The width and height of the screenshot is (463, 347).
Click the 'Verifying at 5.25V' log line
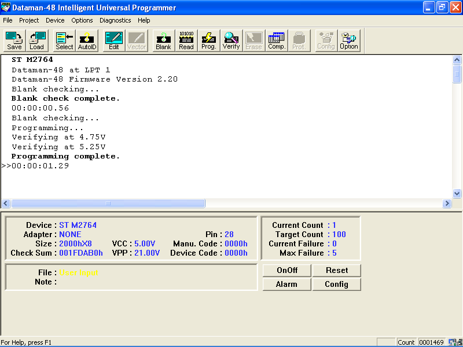click(x=58, y=147)
